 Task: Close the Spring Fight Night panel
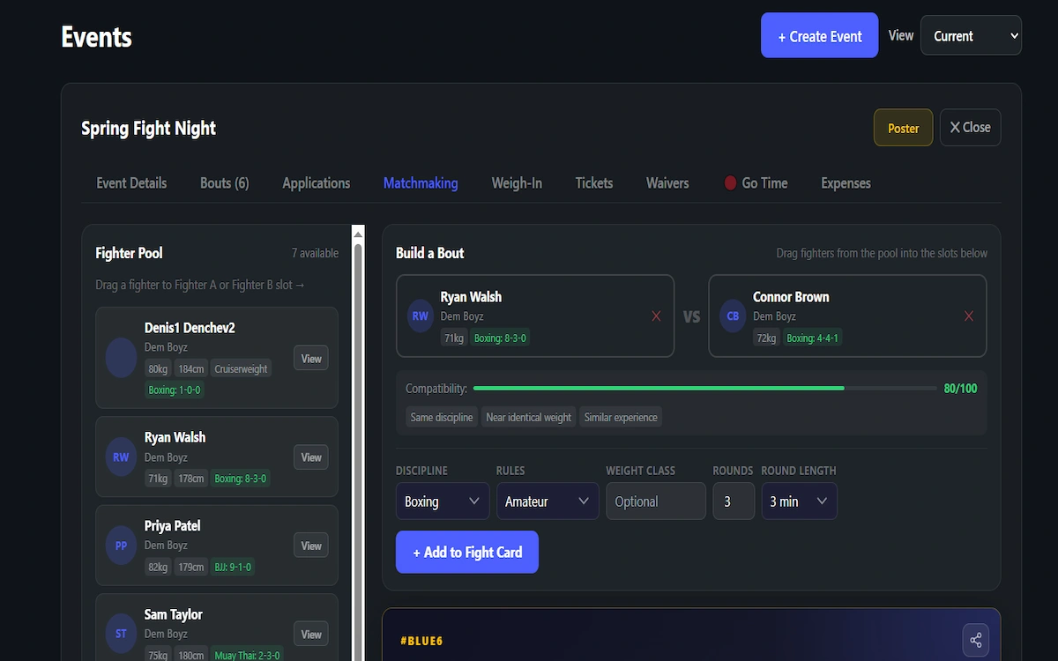970,128
